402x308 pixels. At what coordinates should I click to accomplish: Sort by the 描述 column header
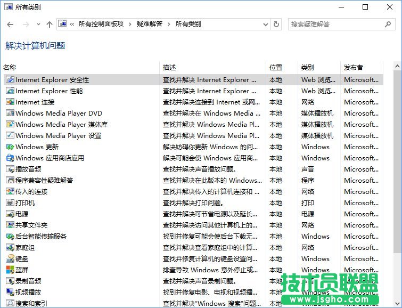169,68
